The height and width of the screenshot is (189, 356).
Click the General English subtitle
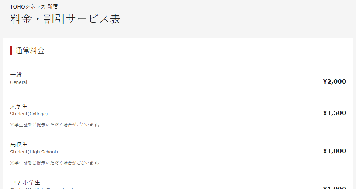tap(18, 82)
